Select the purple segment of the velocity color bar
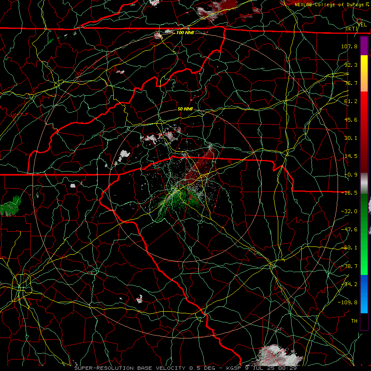The width and height of the screenshot is (371, 371). 364,46
